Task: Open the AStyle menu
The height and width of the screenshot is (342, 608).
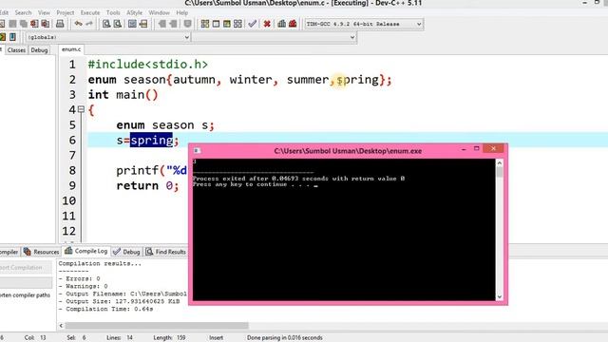Action: pyautogui.click(x=135, y=12)
